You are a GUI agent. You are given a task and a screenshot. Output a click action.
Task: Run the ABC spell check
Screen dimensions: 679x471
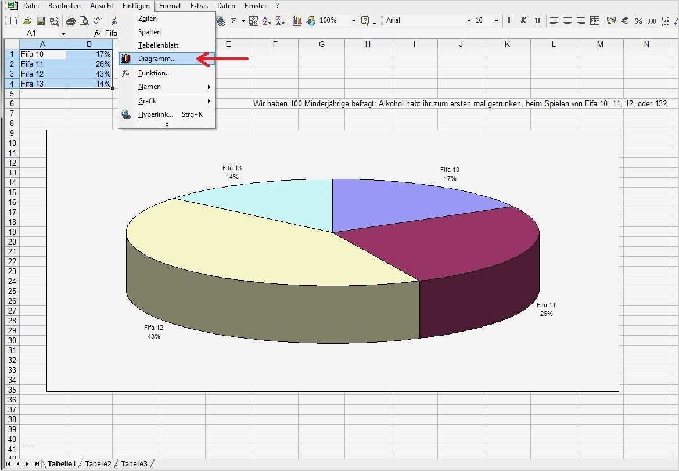coord(98,21)
